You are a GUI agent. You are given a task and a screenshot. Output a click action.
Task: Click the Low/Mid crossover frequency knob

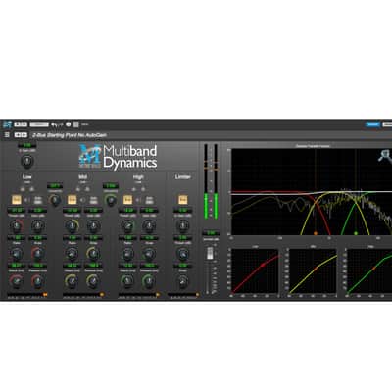[x=55, y=200]
